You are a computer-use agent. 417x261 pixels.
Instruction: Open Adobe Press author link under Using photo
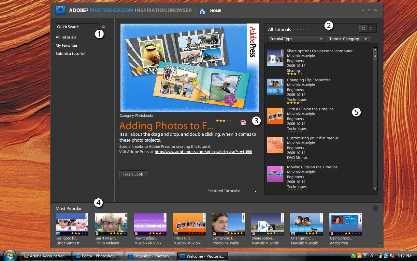pos(339,243)
